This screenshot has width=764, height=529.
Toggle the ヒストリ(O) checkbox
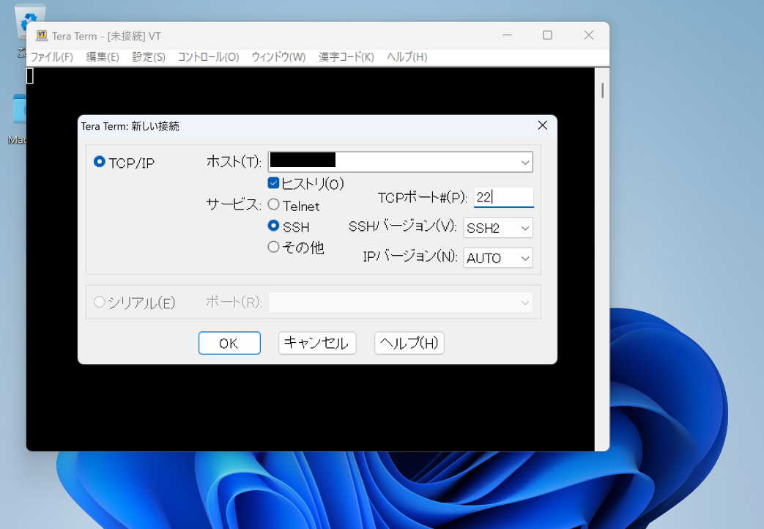click(x=273, y=183)
